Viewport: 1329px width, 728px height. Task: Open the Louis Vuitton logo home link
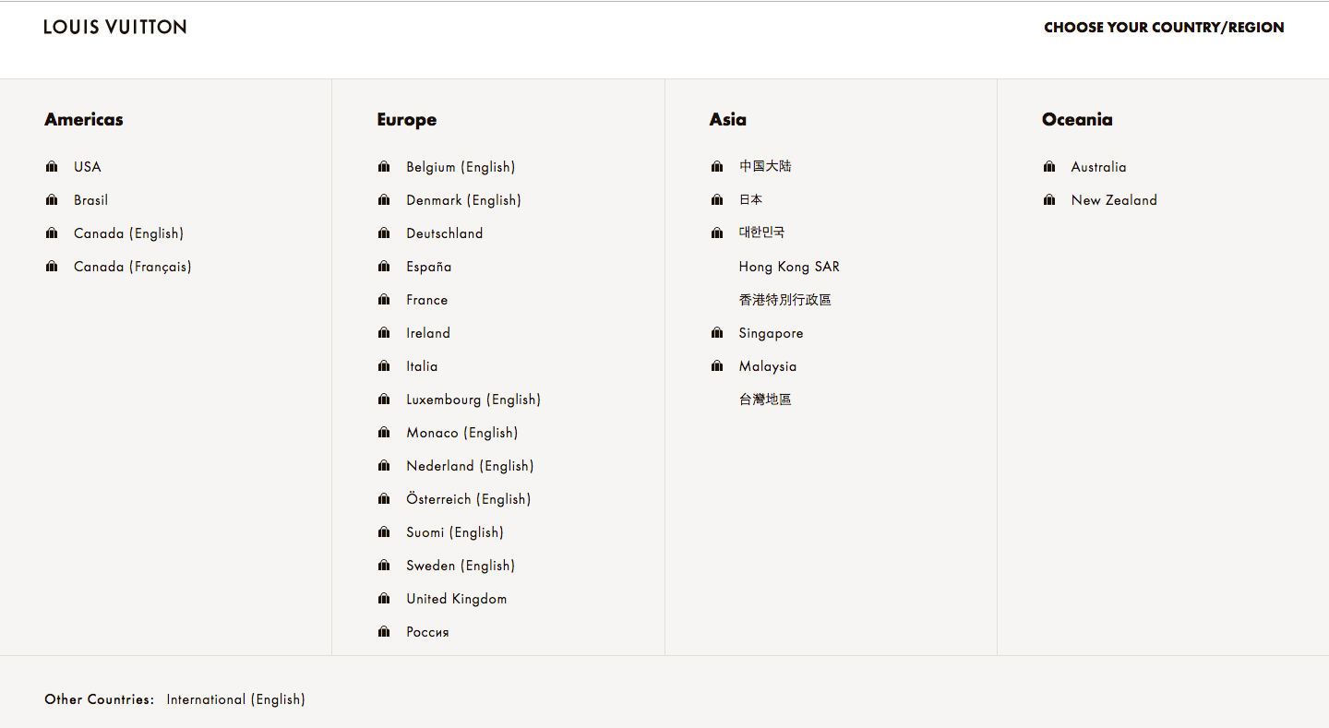coord(115,27)
